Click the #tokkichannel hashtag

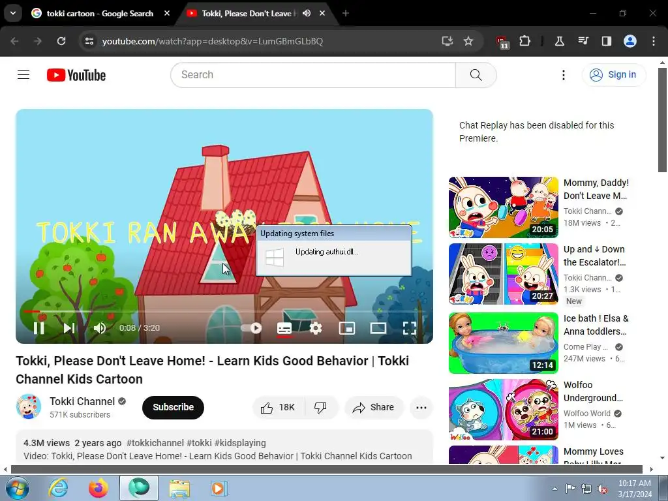[155, 443]
